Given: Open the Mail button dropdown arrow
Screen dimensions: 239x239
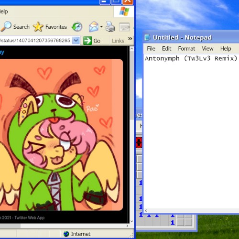Looking at the screenshot, I should pyautogui.click(x=101, y=27).
